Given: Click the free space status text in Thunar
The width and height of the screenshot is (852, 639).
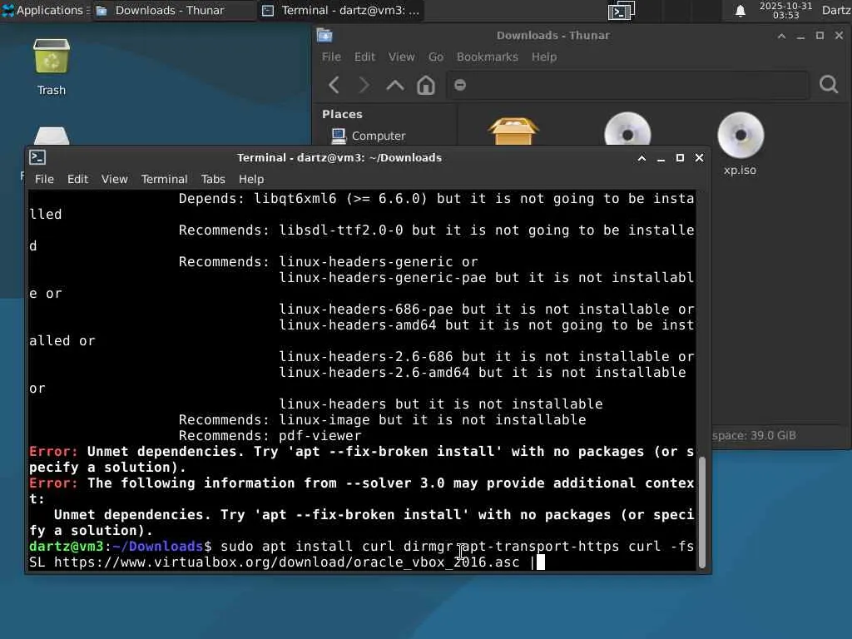Looking at the screenshot, I should [754, 435].
